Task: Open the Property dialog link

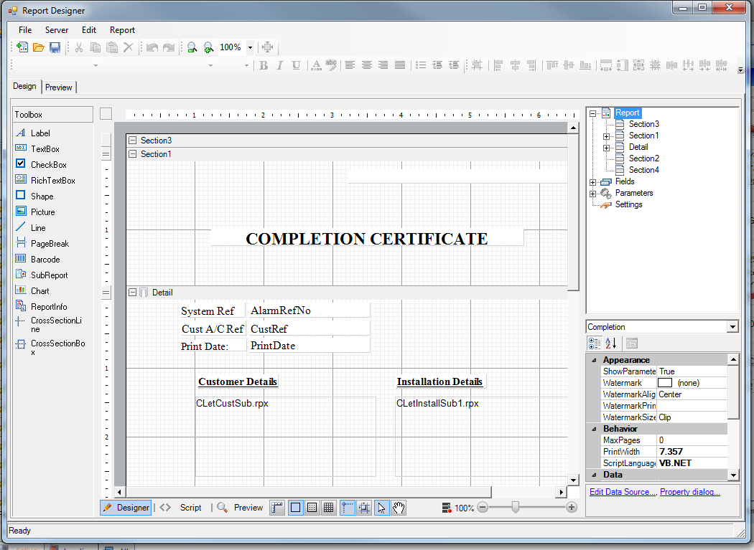Action: coord(689,492)
